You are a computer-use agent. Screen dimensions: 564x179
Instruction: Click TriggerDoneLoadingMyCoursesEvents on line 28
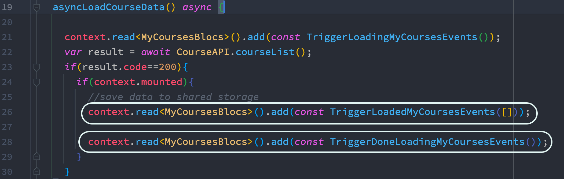(427, 142)
